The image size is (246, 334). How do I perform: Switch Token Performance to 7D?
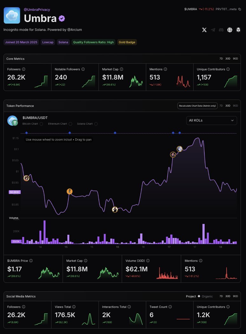[221, 106]
